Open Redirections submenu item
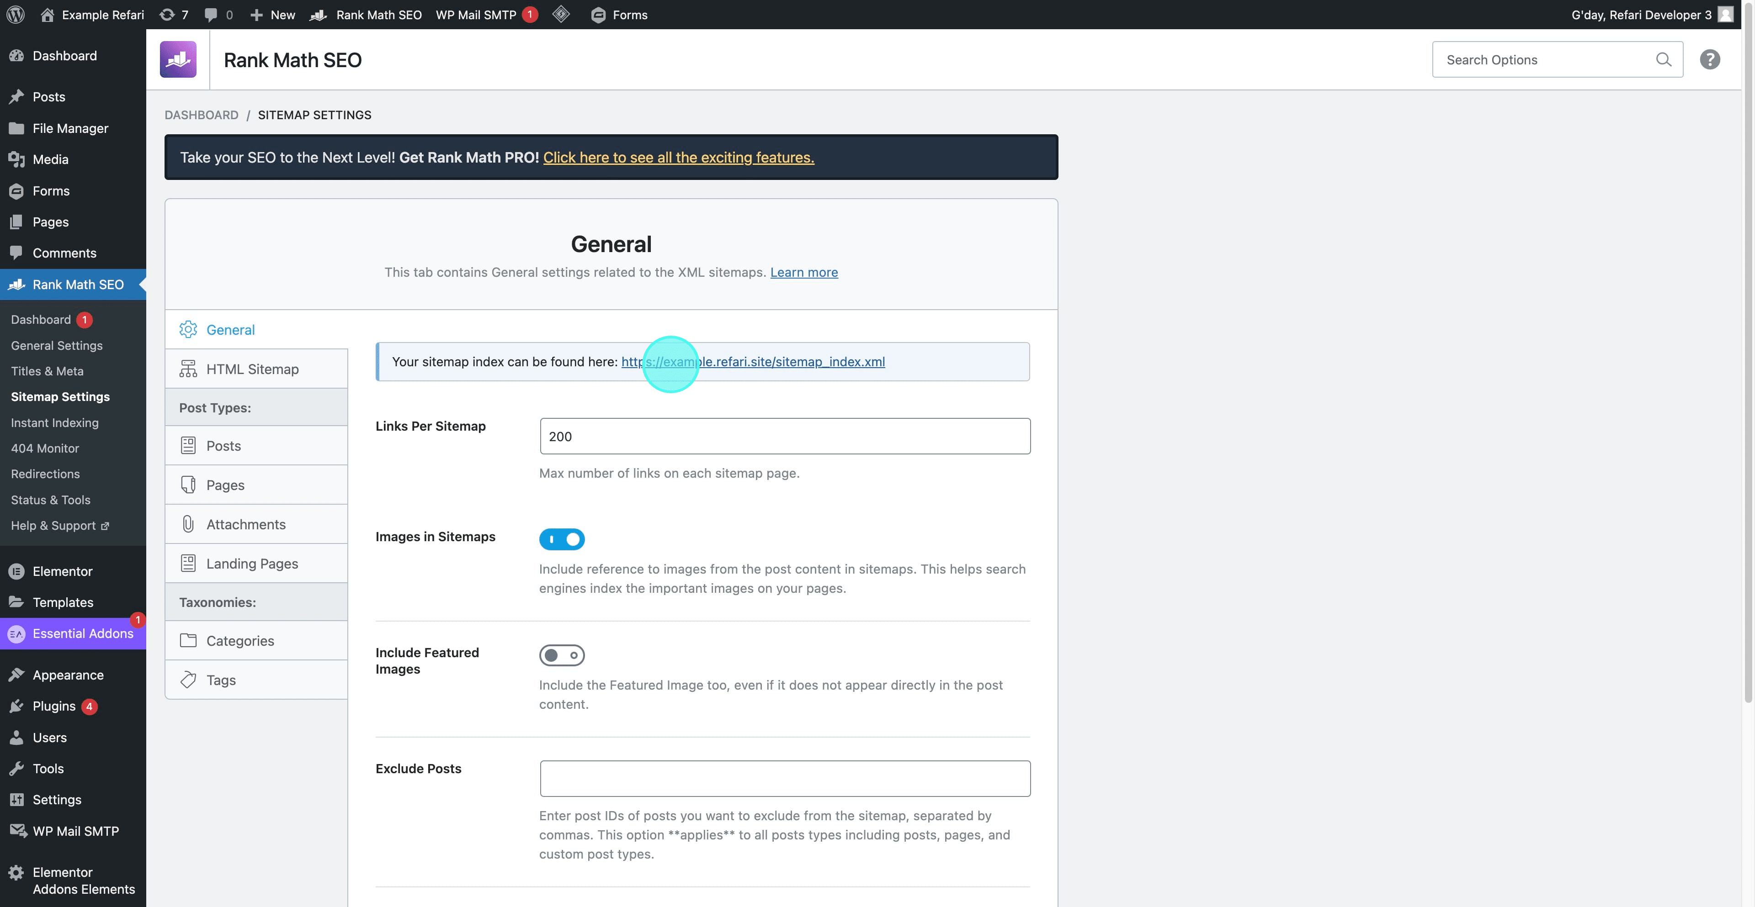The height and width of the screenshot is (907, 1755). [45, 474]
